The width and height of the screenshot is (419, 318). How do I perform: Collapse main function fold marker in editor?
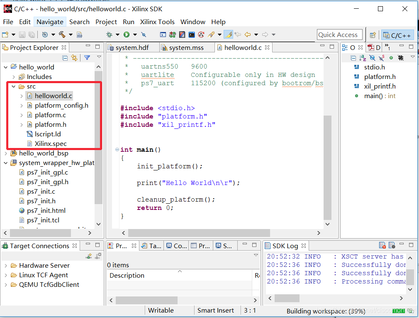point(117,149)
